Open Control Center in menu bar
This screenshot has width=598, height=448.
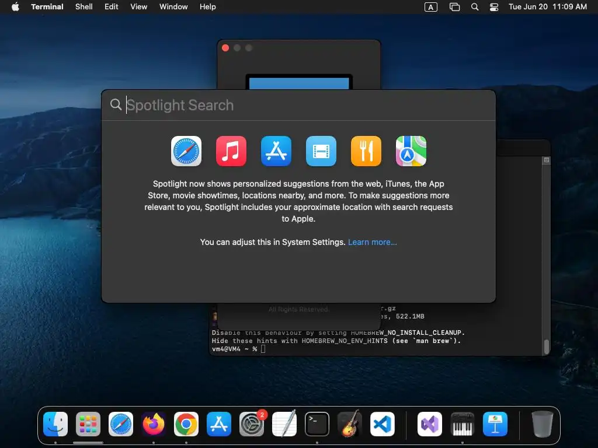click(494, 7)
